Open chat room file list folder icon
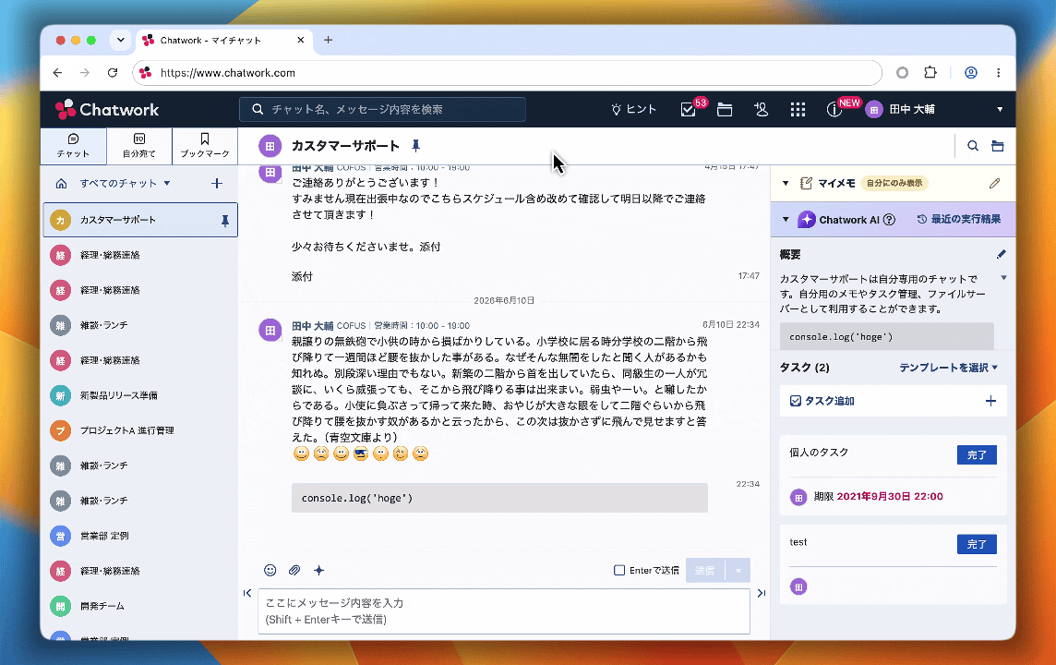1056x665 pixels. tap(998, 146)
